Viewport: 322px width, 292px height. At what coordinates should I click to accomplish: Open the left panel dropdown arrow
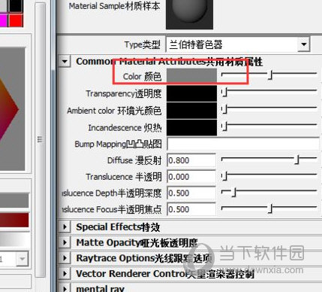pos(23,258)
